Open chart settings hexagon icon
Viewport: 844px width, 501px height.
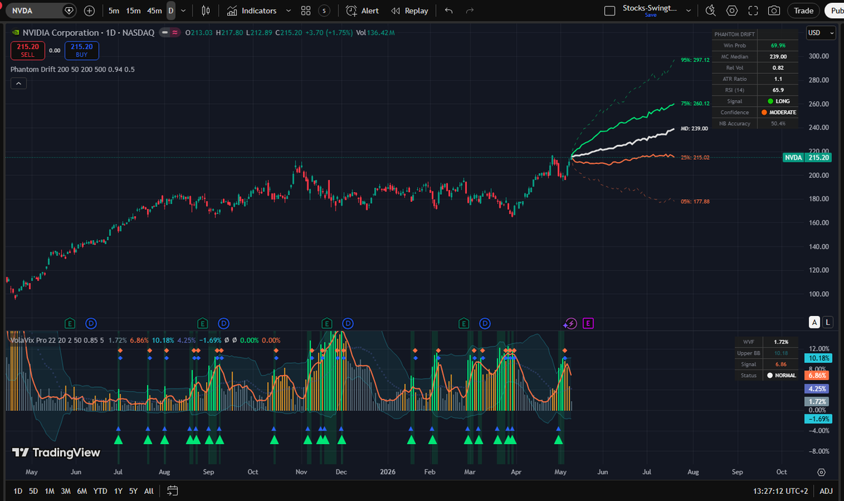pos(732,11)
